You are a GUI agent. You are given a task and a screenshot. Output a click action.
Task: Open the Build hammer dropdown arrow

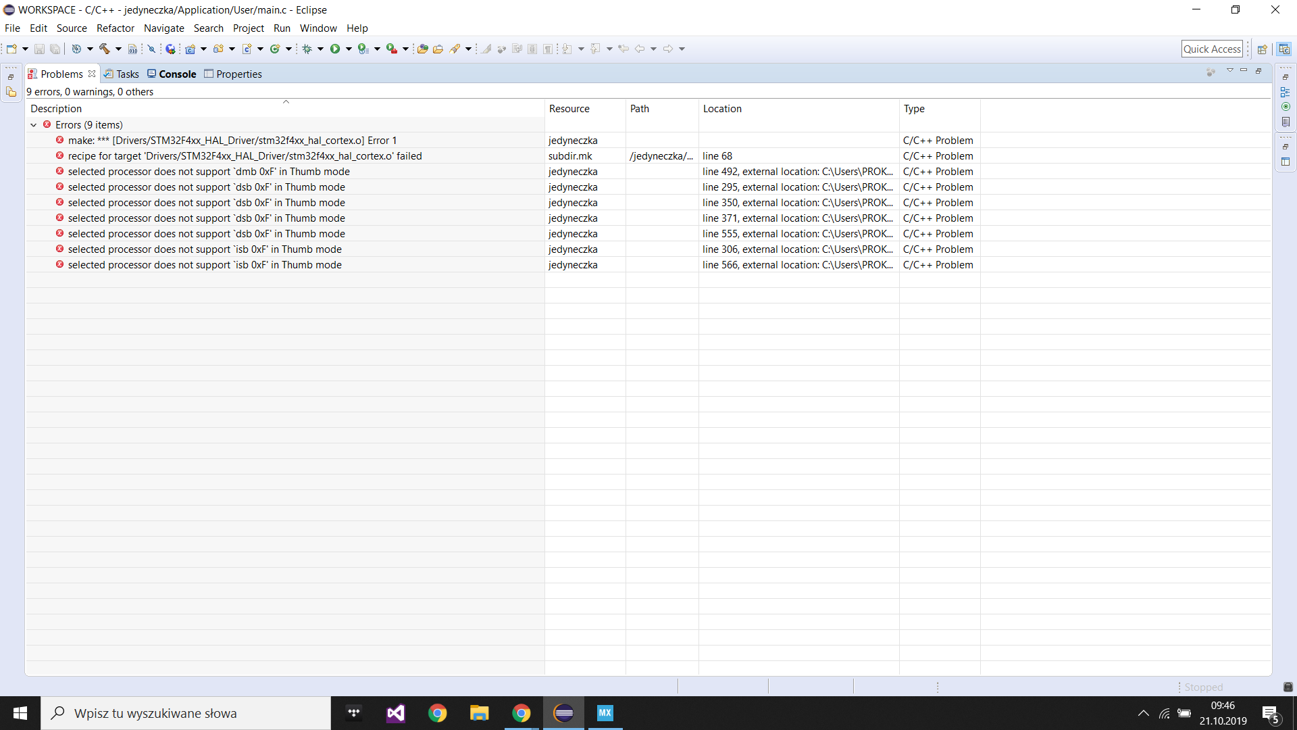tap(118, 49)
